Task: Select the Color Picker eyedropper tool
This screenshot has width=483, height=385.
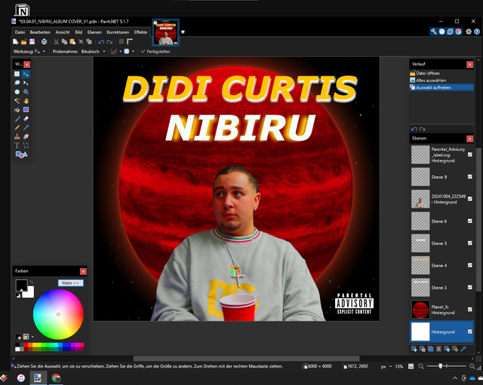Action: (26, 128)
